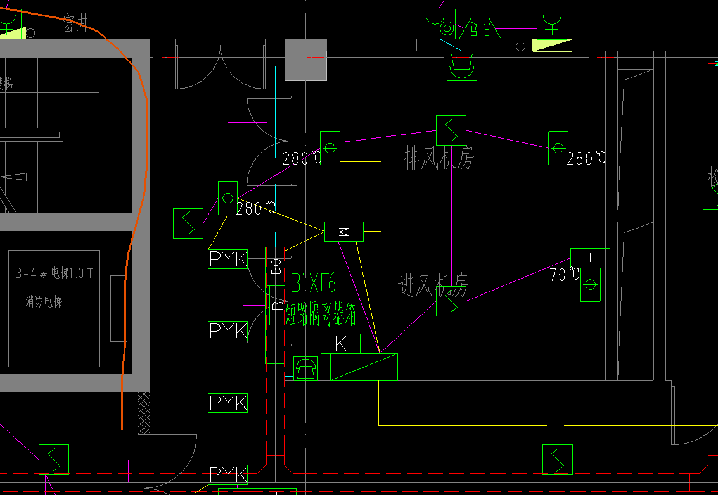Select the rectangle with diagonal line below K
Screen dimensions: 718x495
(364, 367)
